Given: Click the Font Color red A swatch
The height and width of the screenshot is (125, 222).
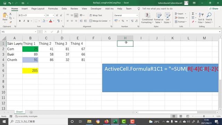Looking at the screenshot, I should [51, 21].
